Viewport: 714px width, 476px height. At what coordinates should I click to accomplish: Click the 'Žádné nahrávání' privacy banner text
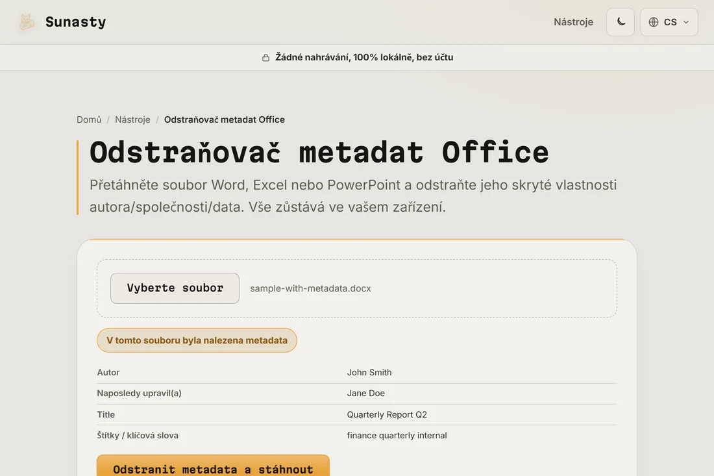(364, 57)
